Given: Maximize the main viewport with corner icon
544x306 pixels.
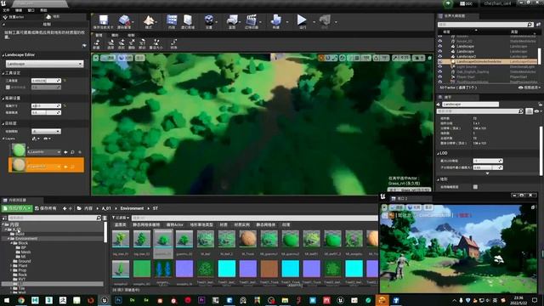Looking at the screenshot, I should [429, 58].
